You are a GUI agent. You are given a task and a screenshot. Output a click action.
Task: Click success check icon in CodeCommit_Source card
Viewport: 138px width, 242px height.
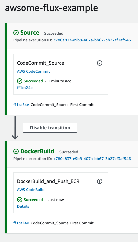(20, 81)
